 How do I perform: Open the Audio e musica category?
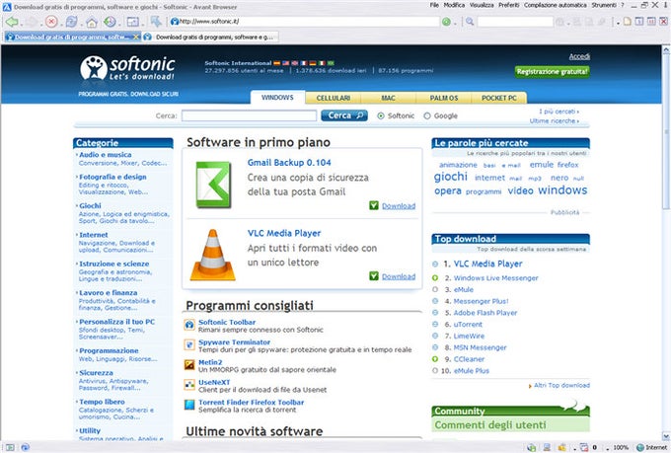(106, 155)
